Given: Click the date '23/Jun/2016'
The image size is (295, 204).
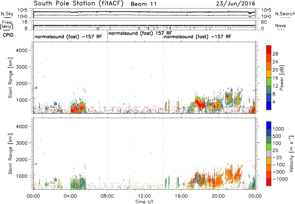Looking at the screenshot, I should click(x=236, y=3).
